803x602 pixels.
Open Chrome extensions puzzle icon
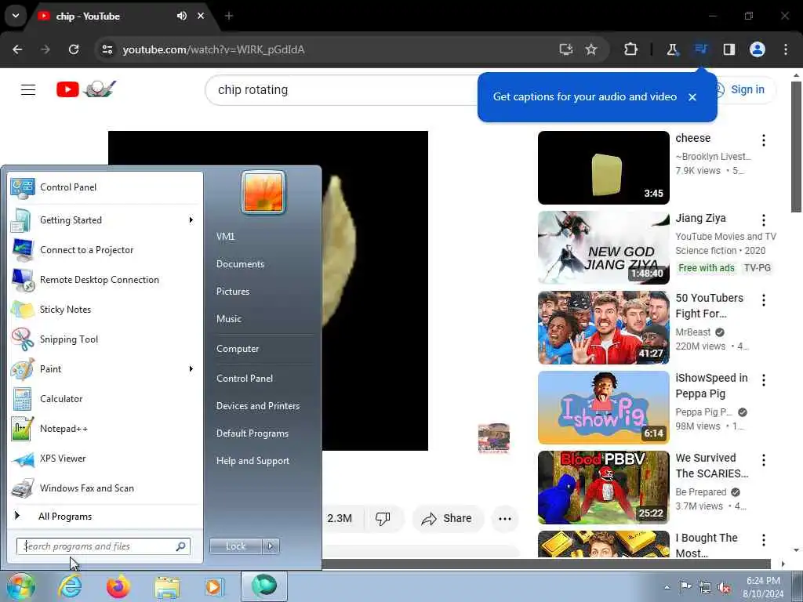(631, 49)
